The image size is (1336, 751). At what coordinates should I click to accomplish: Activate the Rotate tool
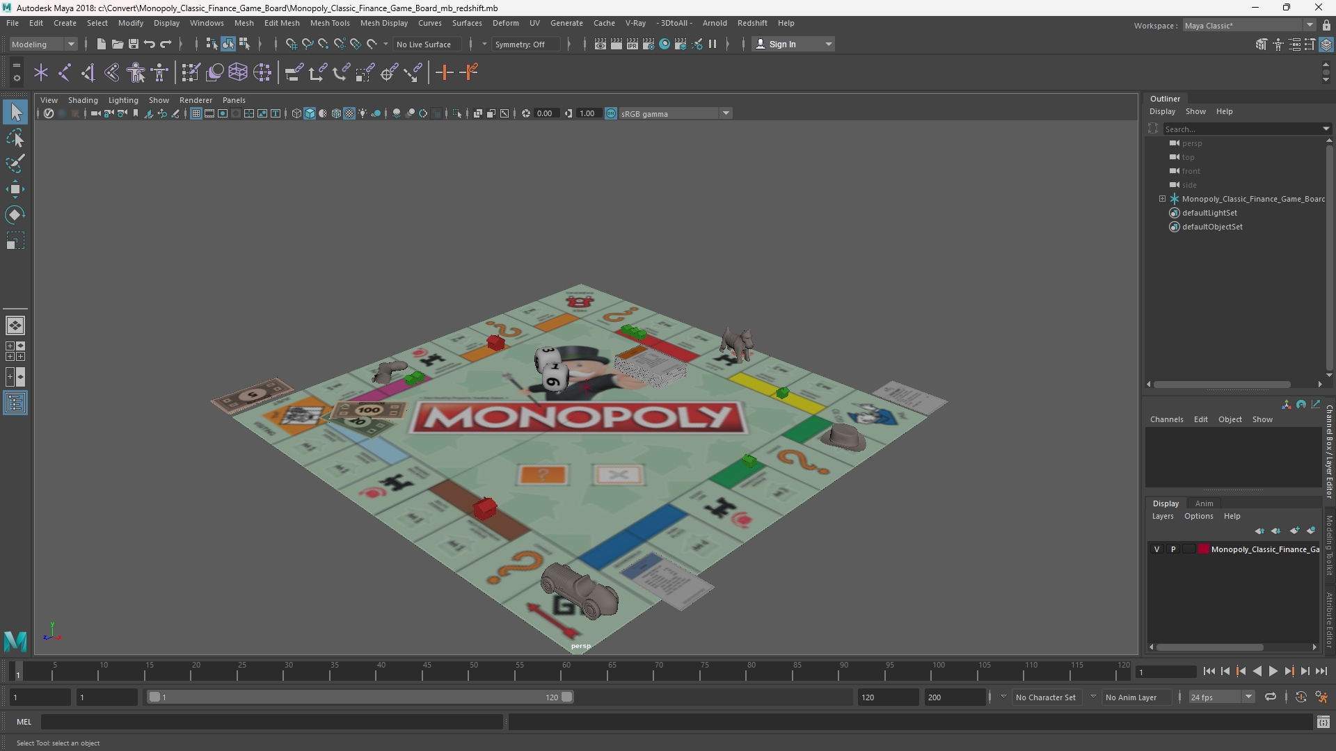[x=15, y=215]
